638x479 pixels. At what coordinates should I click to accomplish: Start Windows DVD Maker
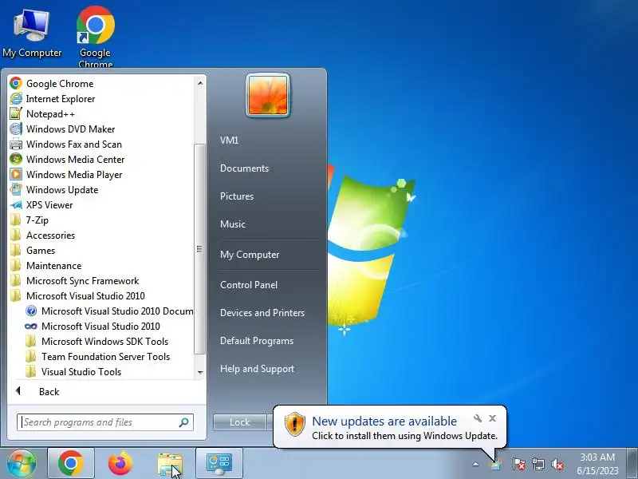tap(62, 129)
